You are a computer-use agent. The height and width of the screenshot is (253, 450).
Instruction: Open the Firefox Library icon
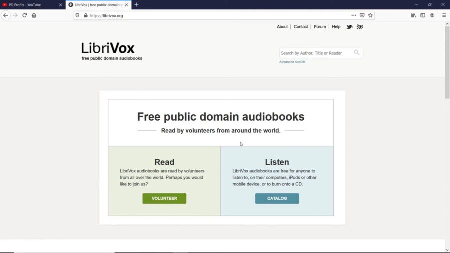(x=413, y=15)
